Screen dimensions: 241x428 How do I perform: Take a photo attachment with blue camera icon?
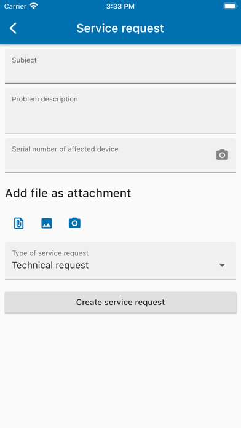[x=74, y=223]
